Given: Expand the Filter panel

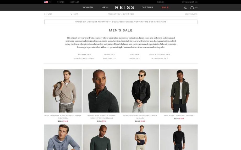Looking at the screenshot, I should click(48, 14).
